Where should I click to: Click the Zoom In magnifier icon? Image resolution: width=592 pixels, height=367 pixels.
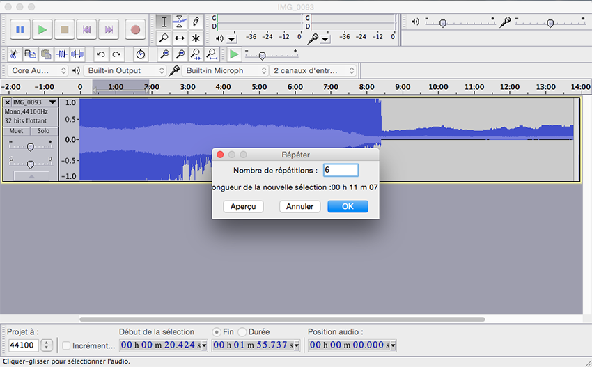tap(165, 54)
